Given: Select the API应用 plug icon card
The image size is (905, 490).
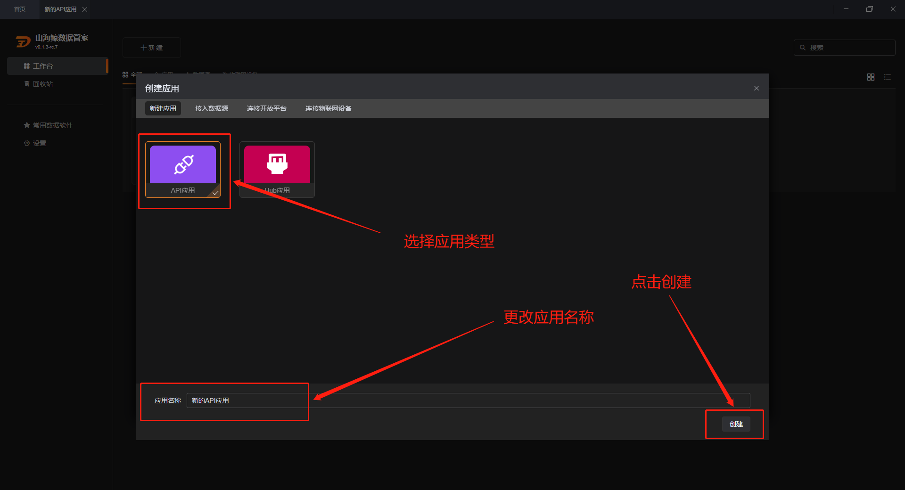Looking at the screenshot, I should click(183, 170).
